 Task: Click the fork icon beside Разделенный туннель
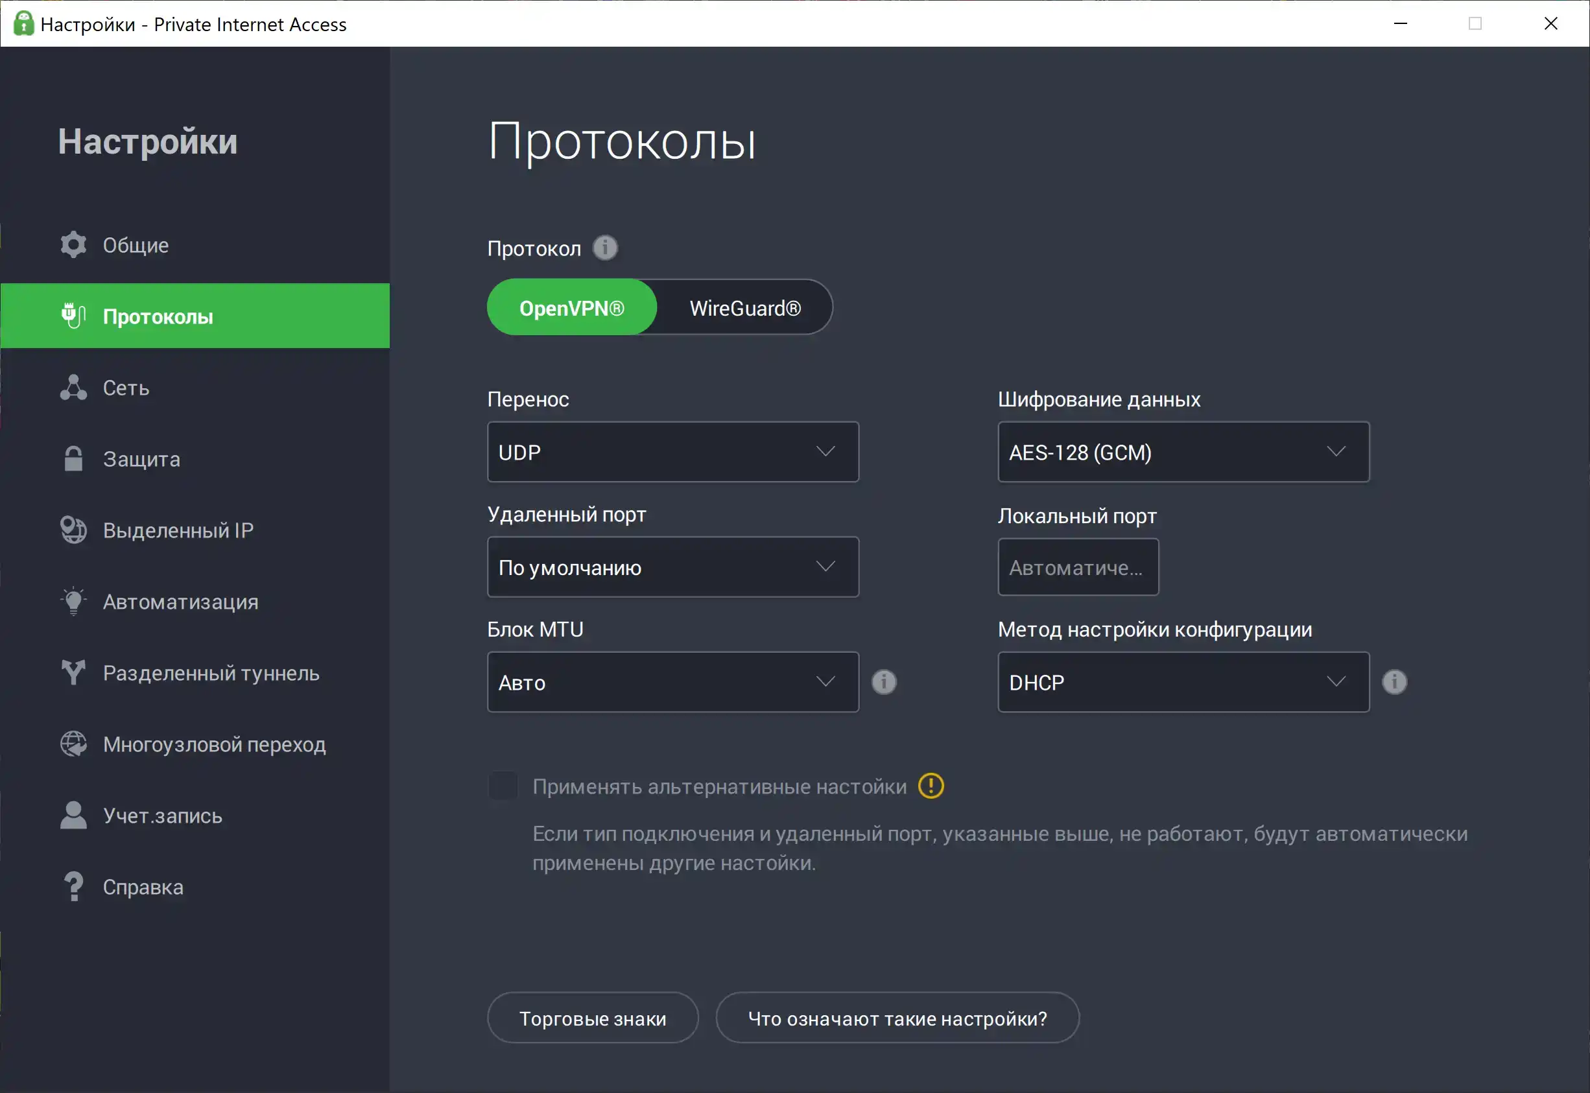coord(73,672)
